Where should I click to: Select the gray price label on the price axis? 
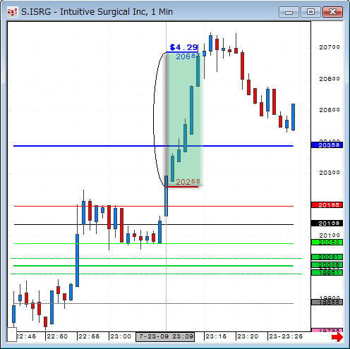(327, 302)
